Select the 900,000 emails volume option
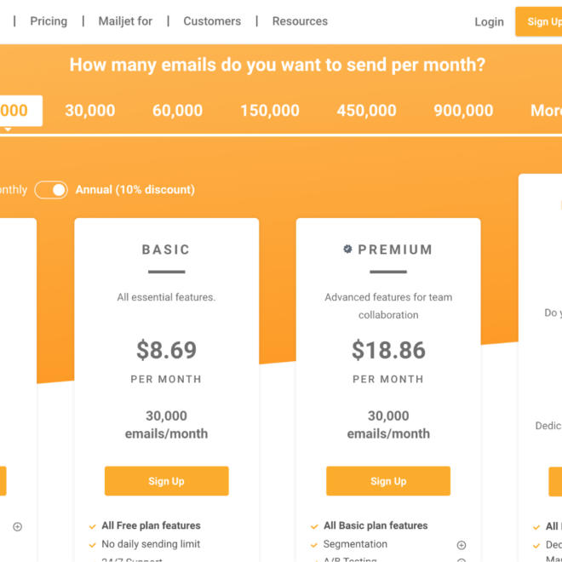The width and height of the screenshot is (562, 562). tap(463, 111)
